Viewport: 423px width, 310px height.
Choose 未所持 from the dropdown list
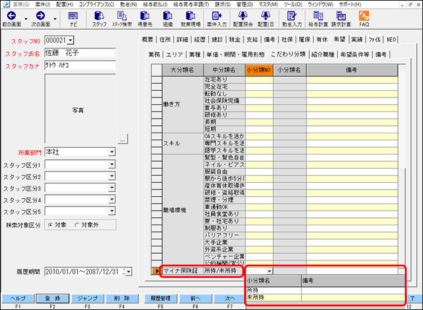pos(326,297)
